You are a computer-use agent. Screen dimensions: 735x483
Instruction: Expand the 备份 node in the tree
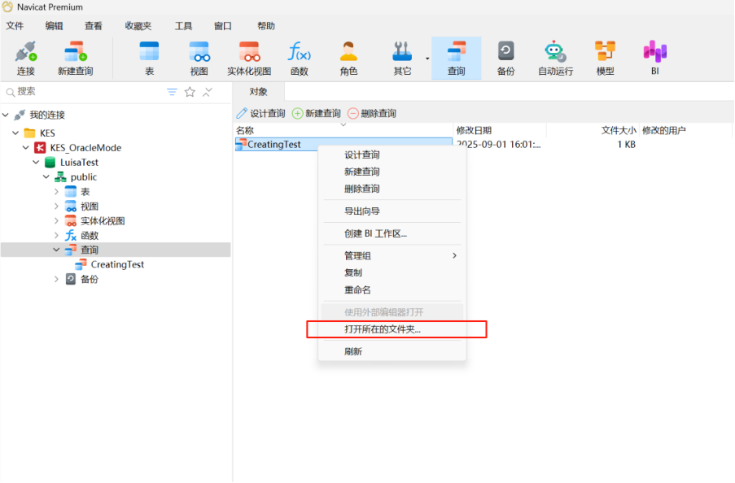[56, 279]
